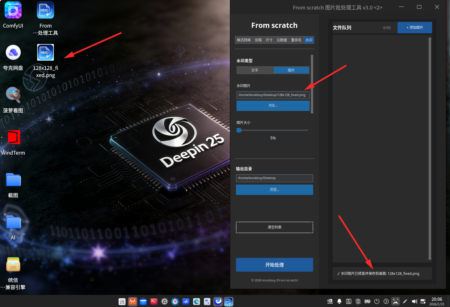Switch to the 格式转换 tab
This screenshot has width=450, height=307.
(x=244, y=40)
